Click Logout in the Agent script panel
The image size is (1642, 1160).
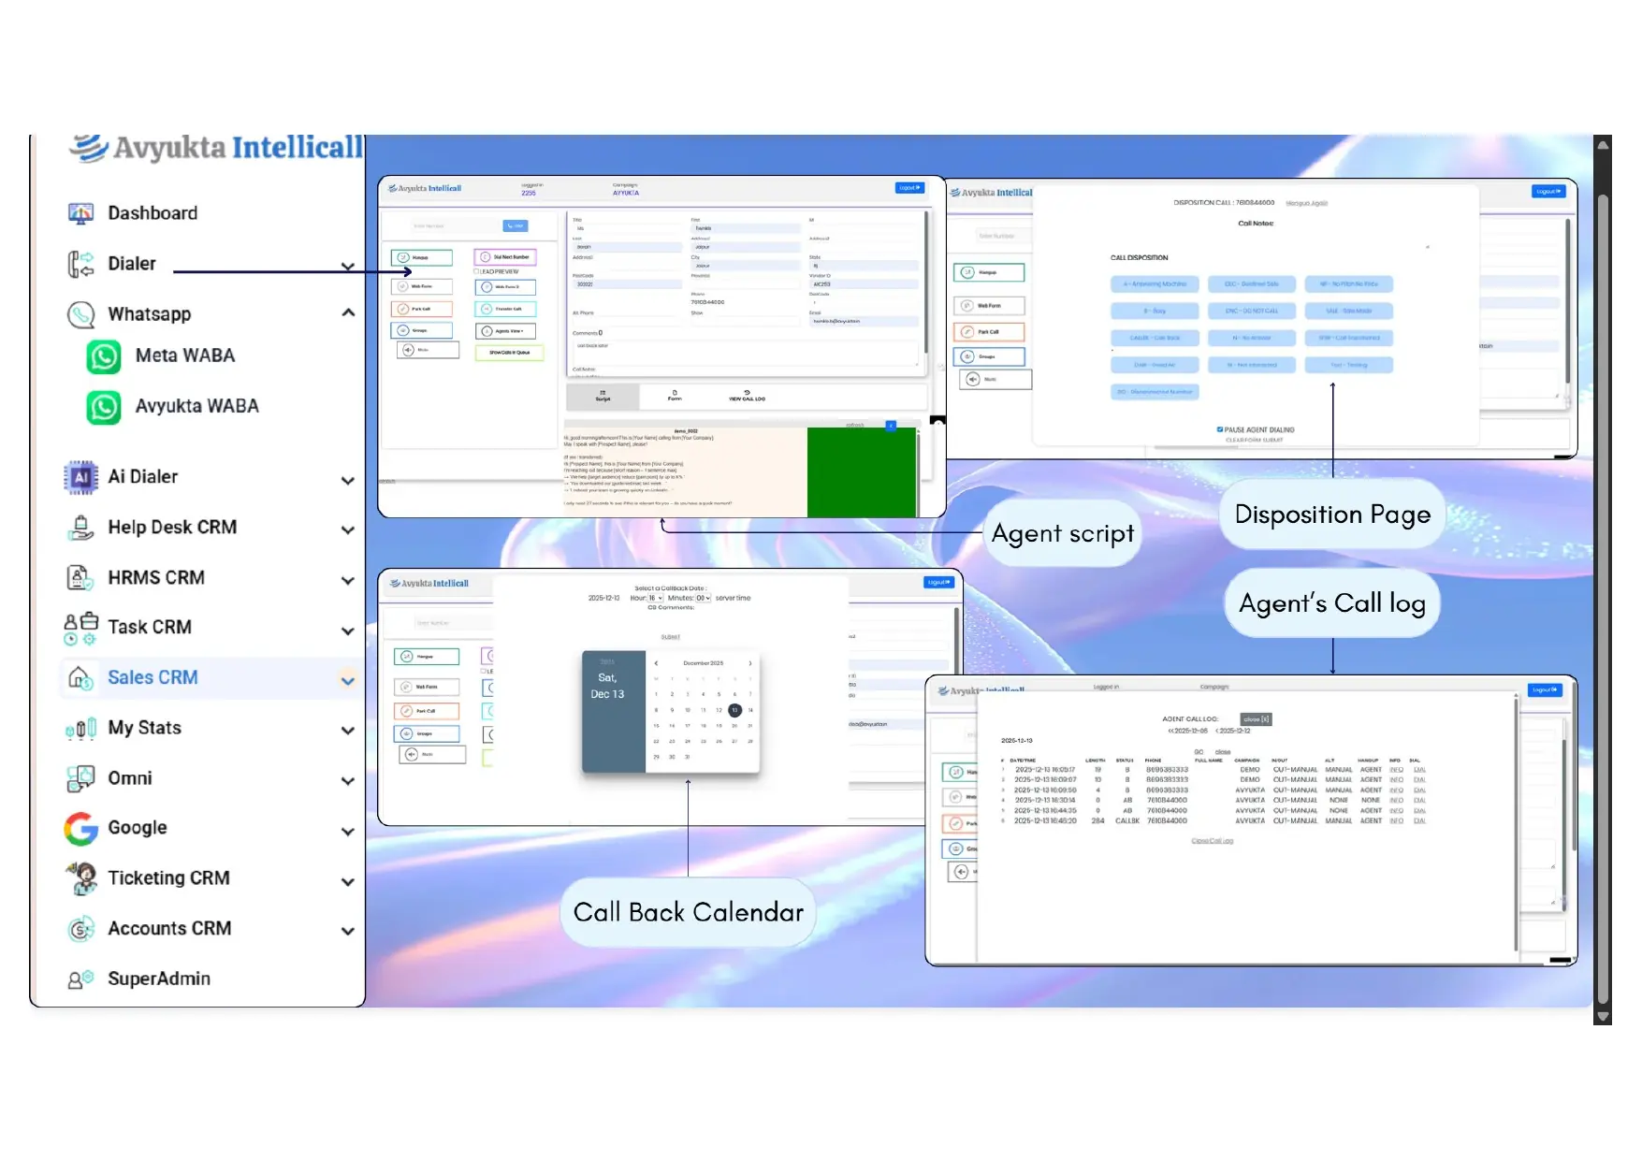[909, 188]
